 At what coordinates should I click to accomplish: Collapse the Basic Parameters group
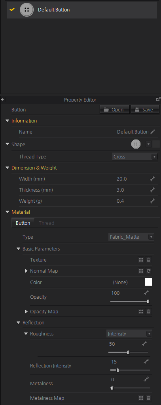(x=18, y=249)
